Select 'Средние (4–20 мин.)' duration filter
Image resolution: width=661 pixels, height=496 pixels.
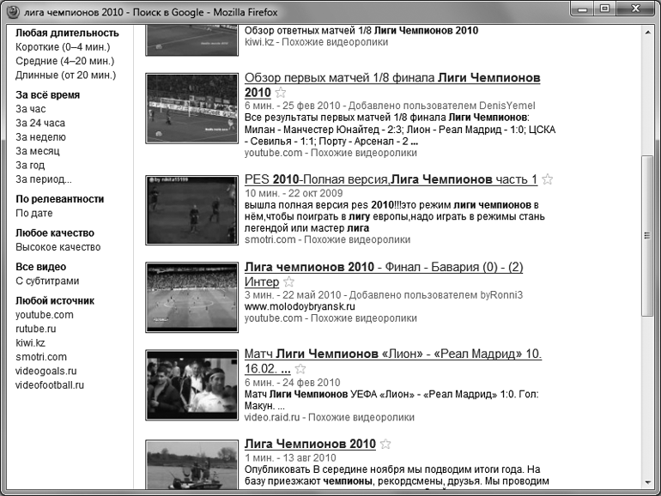64,61
